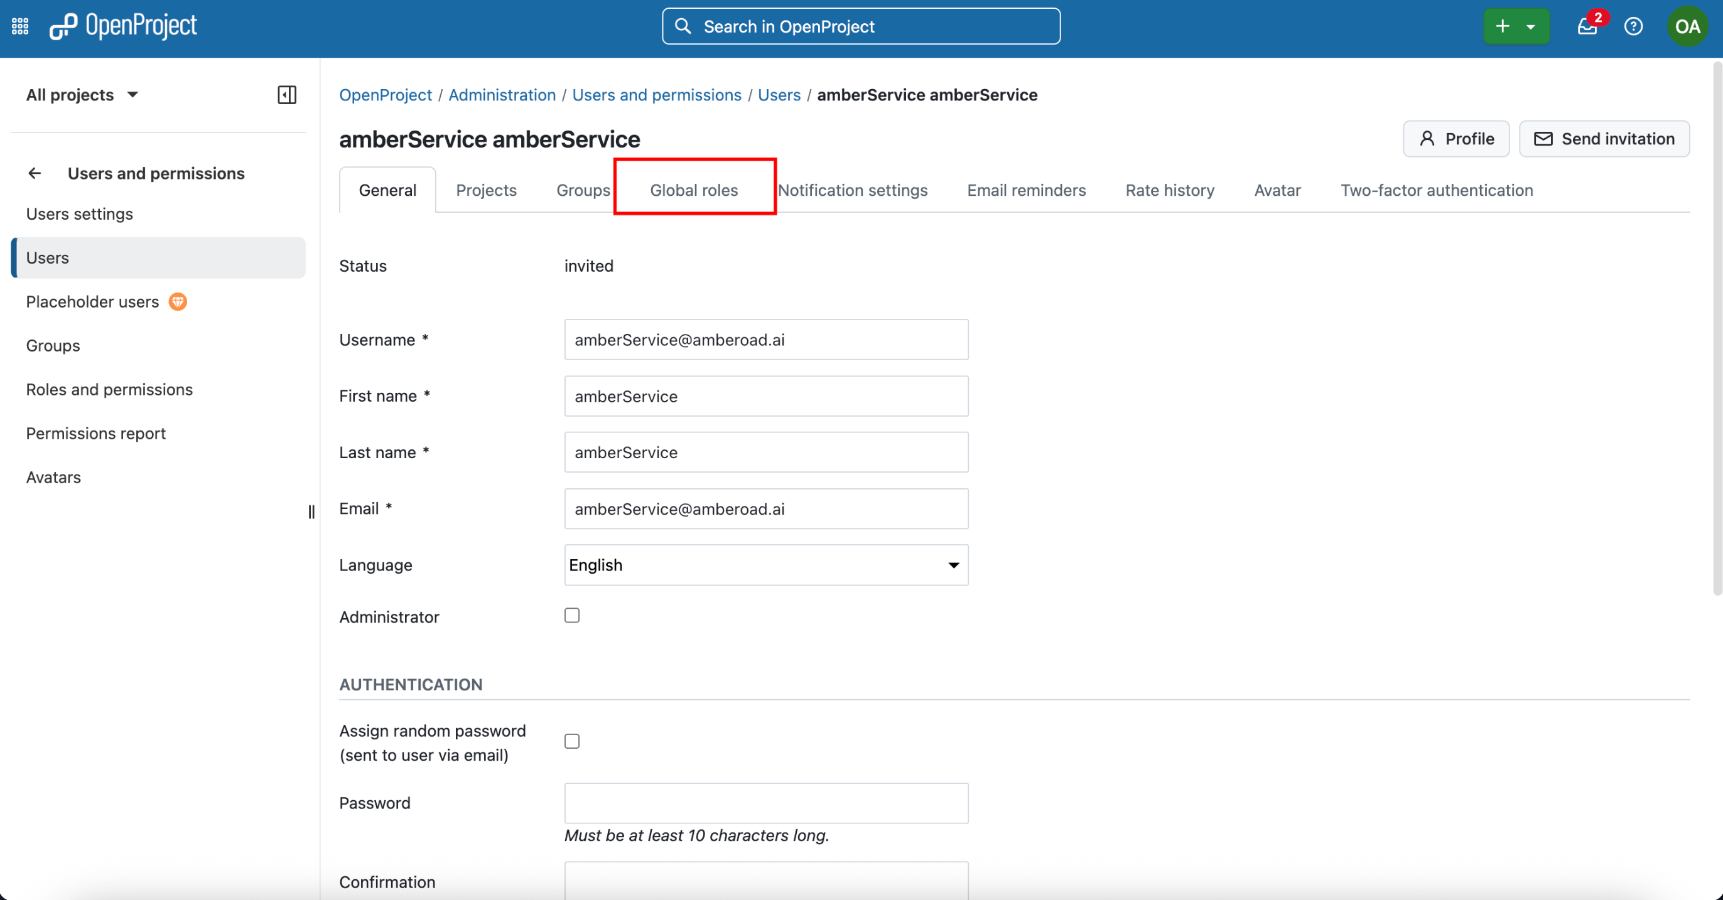1723x900 pixels.
Task: Open the Rate history tab
Action: [1169, 191]
